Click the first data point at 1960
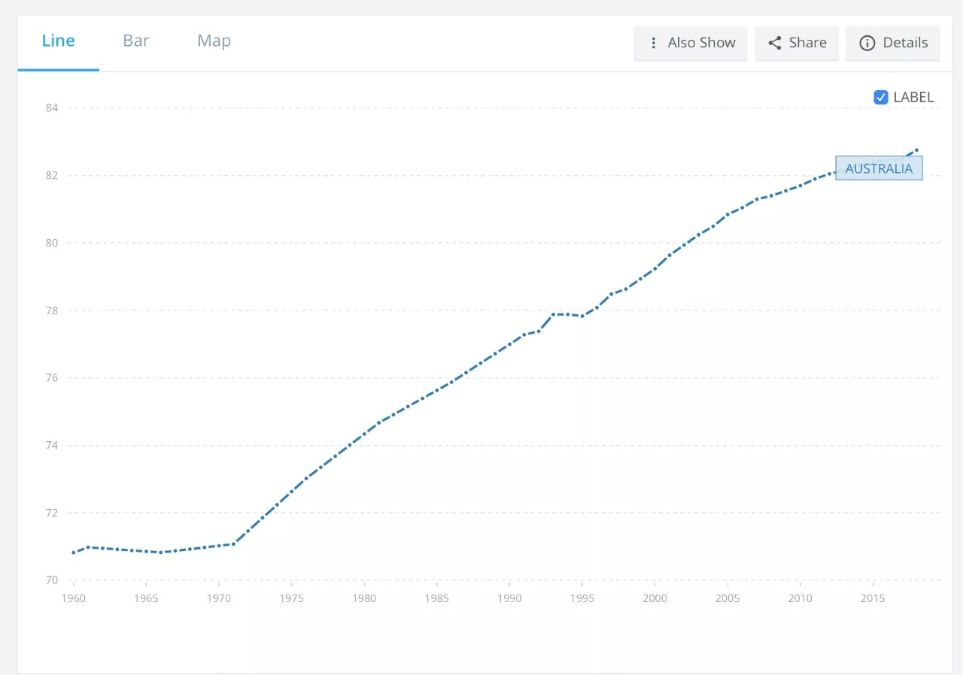This screenshot has height=675, width=963. point(73,552)
